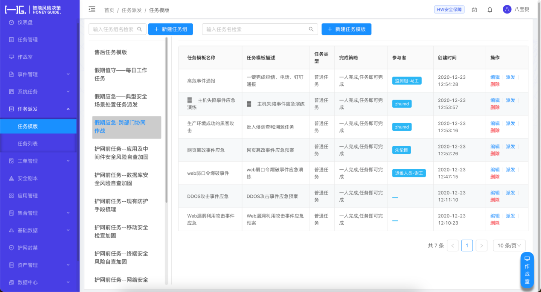This screenshot has width=541, height=292.
Task: Click the 安全剧本 triangle icon
Action: [x=11, y=178]
